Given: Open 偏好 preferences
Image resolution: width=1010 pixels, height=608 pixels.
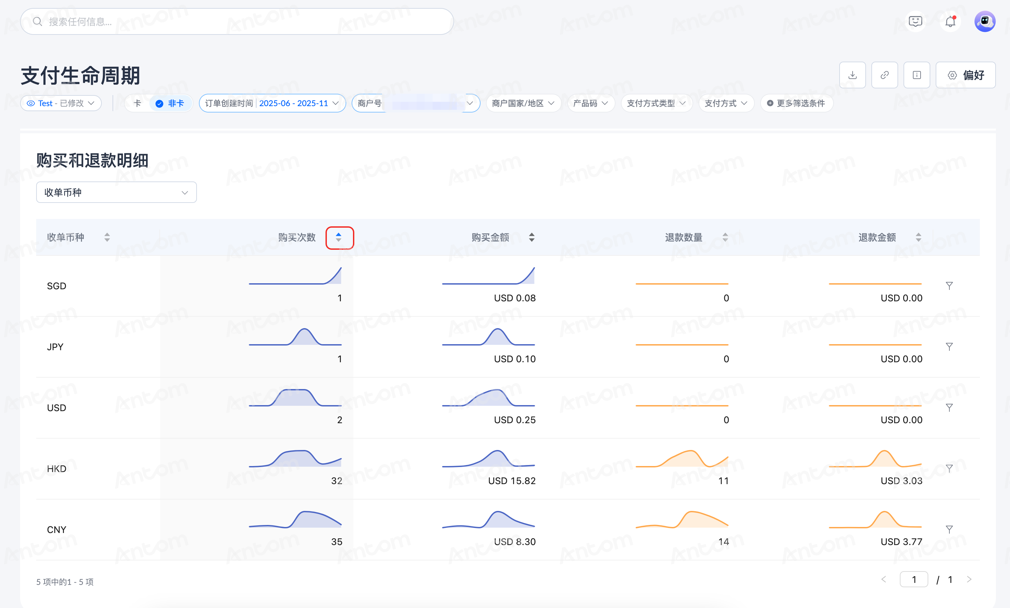Looking at the screenshot, I should pos(965,75).
